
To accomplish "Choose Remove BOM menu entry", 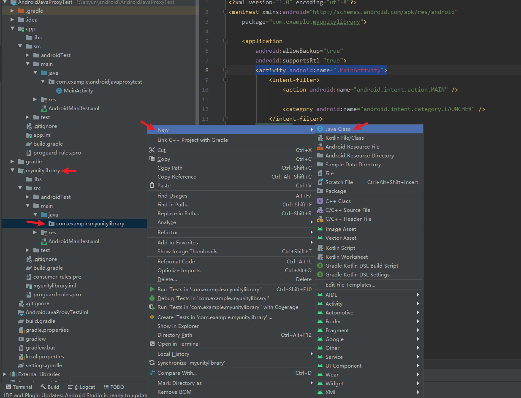I will coord(231,392).
